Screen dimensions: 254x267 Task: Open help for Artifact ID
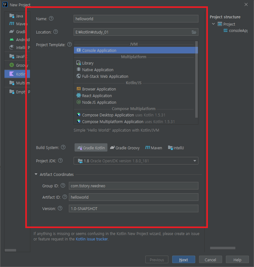[65, 197]
